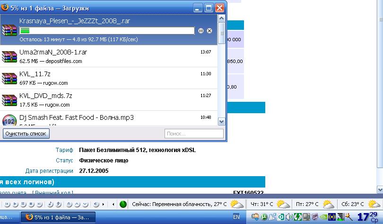The image size is (383, 224).
Task: Click the KVL_11.7z file name
Action: (x=35, y=74)
